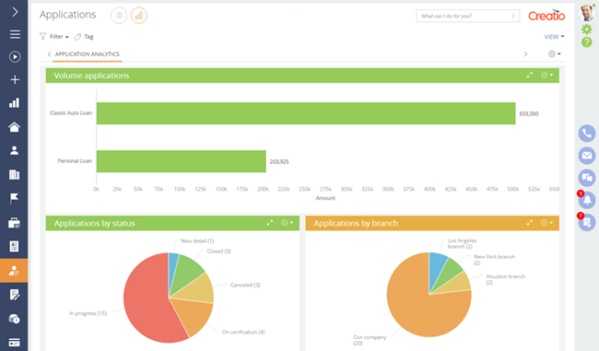Click the Applications page title
Screen dimensions: 599x351
(68, 15)
